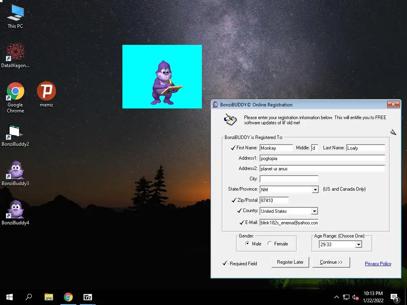Expand the State/Province dropdown
Screen dimensions: 407x305
click(x=315, y=189)
